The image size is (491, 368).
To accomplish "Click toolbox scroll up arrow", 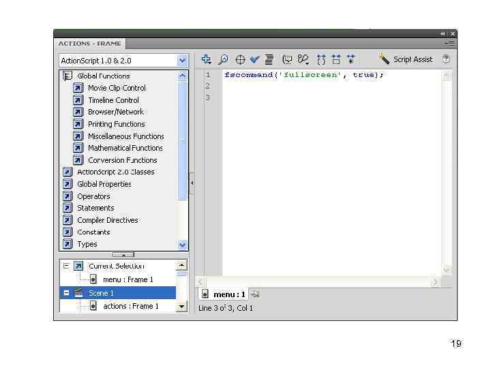I will coord(182,76).
